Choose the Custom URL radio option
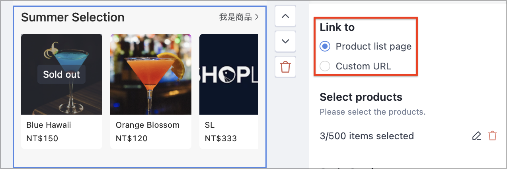 [x=325, y=66]
